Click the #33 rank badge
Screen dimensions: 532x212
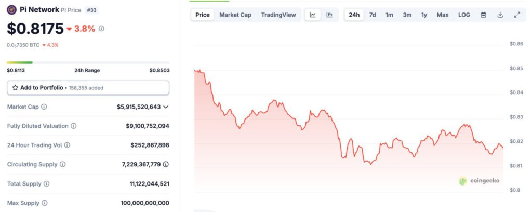point(91,10)
